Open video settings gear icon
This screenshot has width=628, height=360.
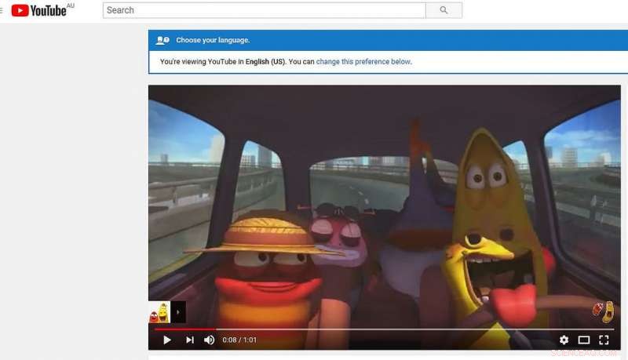(564, 340)
